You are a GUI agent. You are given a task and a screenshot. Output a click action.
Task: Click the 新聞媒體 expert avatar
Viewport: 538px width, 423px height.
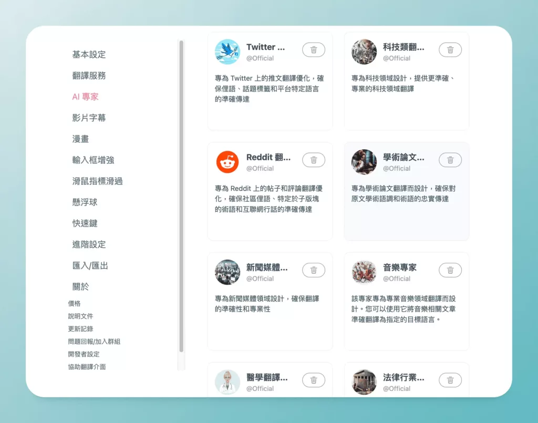click(227, 272)
